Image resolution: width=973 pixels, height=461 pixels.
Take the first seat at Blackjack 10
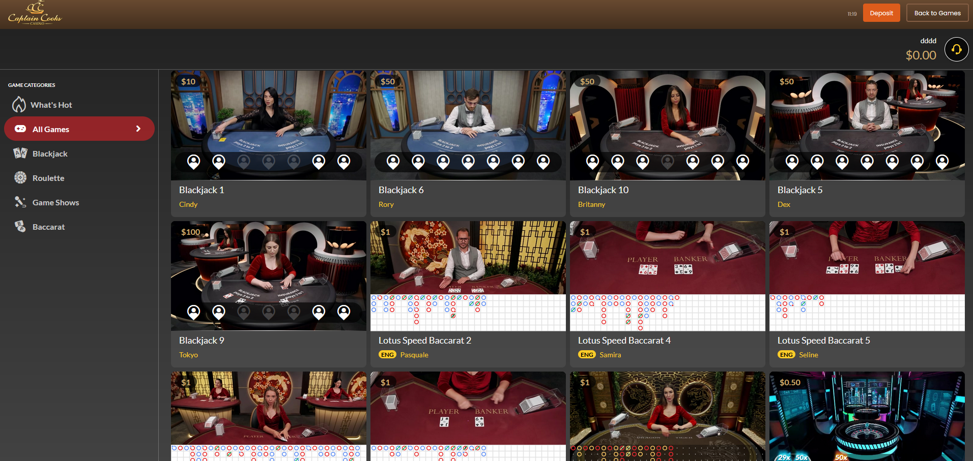pos(593,162)
